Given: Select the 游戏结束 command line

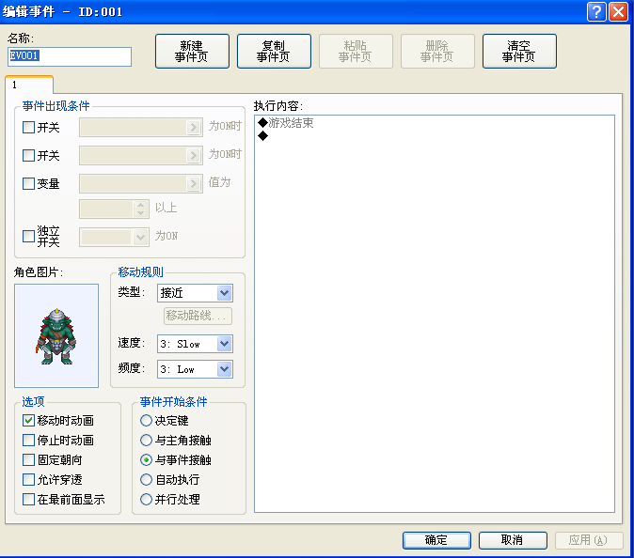Looking at the screenshot, I should pos(435,123).
